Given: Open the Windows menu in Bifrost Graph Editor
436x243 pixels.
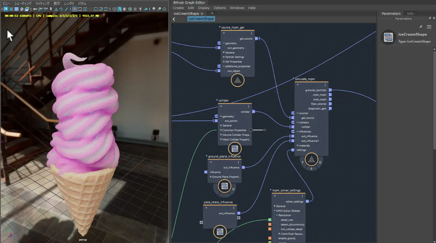Looking at the screenshot, I should tap(237, 8).
